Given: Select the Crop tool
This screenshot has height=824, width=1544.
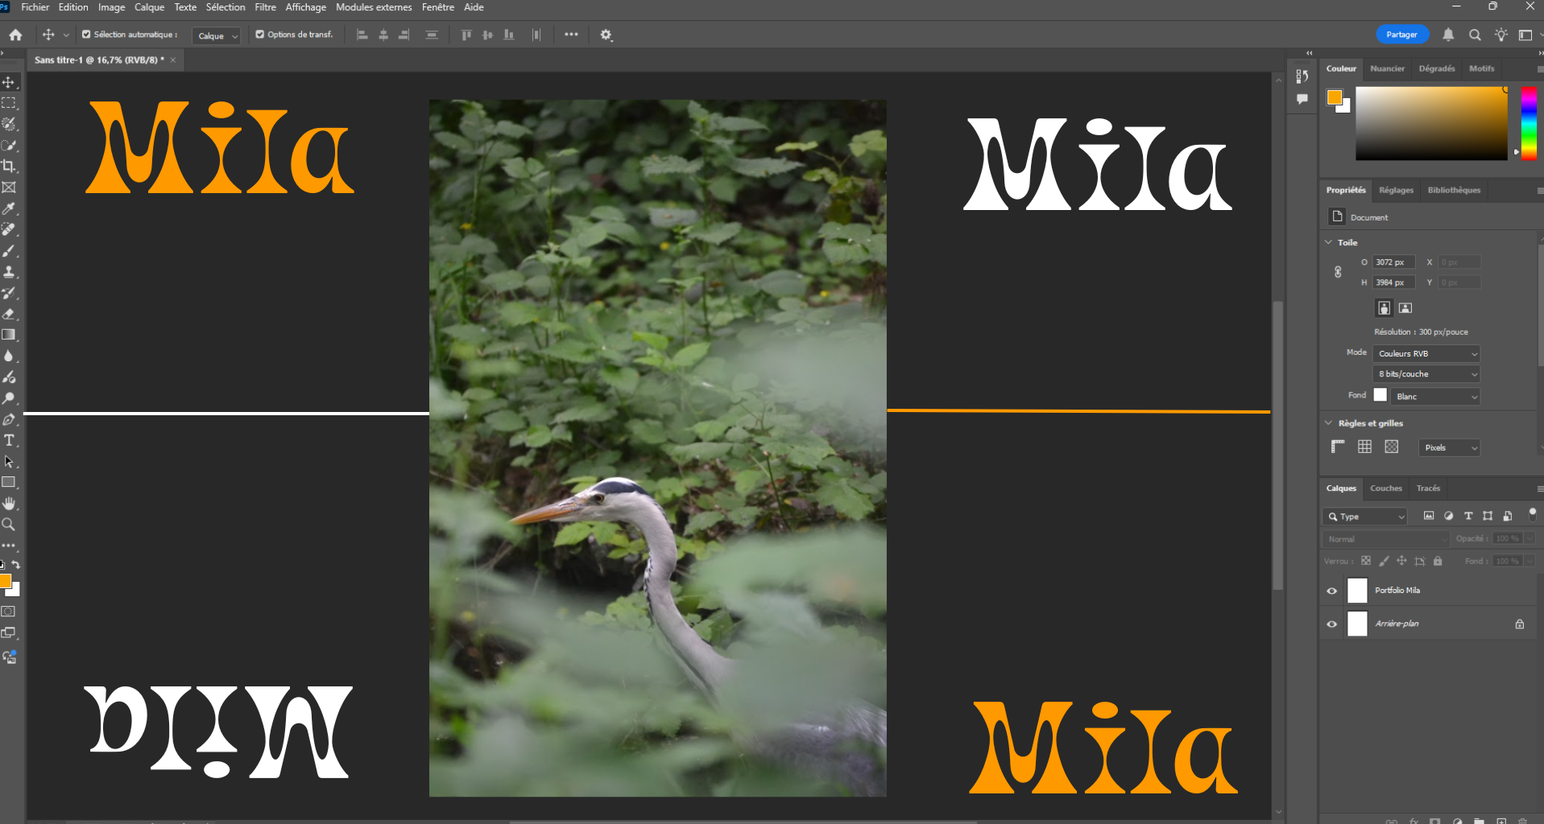Looking at the screenshot, I should [x=9, y=167].
